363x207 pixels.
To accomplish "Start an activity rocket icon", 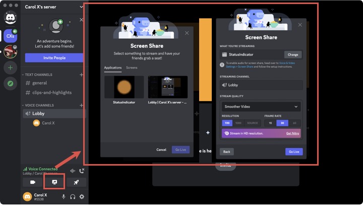I will click(x=76, y=182).
